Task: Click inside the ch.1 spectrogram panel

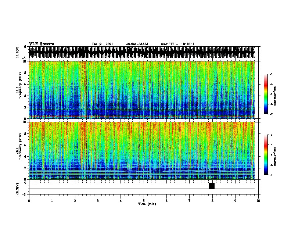Action: point(142,90)
